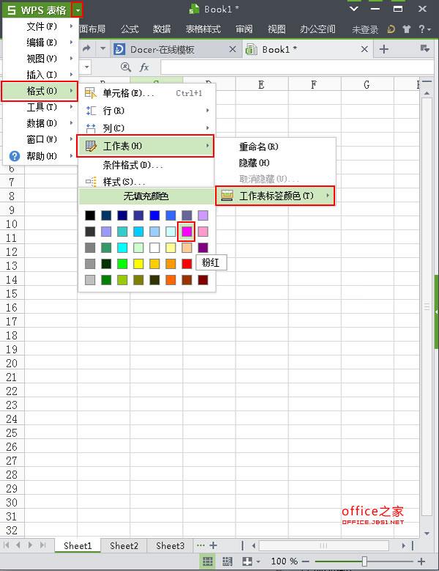Click the tab list icon at far right

tap(425, 48)
